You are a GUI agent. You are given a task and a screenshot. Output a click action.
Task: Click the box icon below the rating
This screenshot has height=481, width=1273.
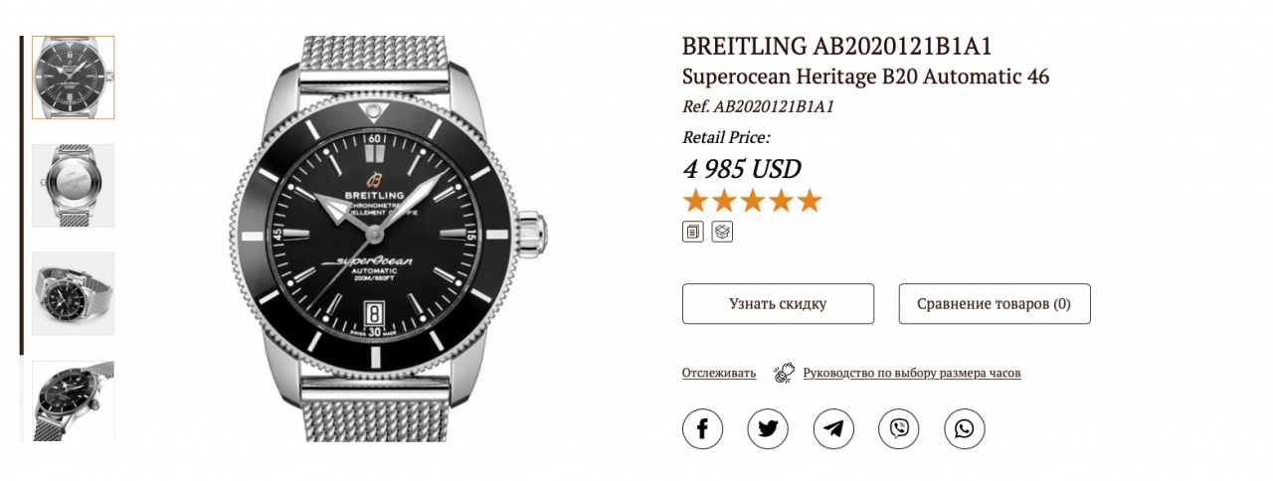[722, 232]
